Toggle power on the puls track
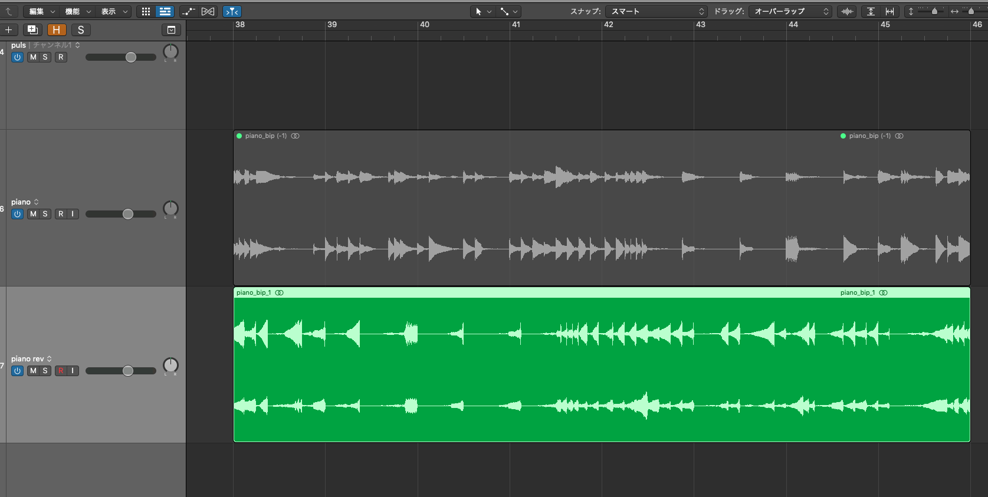This screenshot has height=497, width=988. coord(17,57)
